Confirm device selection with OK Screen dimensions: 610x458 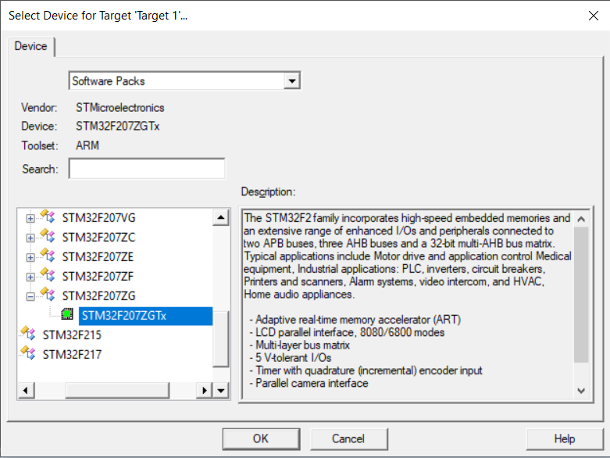[261, 439]
